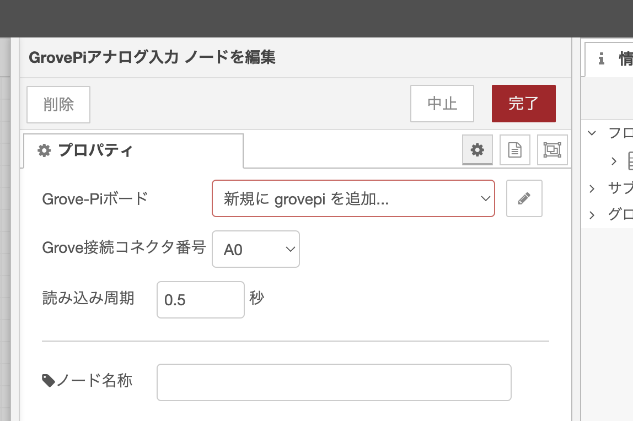Open the node description document editor
The height and width of the screenshot is (421, 633).
pyautogui.click(x=514, y=149)
